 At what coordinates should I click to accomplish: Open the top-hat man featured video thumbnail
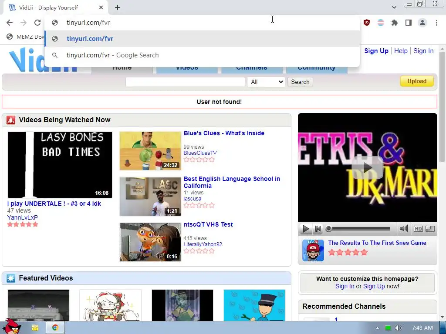254,305
